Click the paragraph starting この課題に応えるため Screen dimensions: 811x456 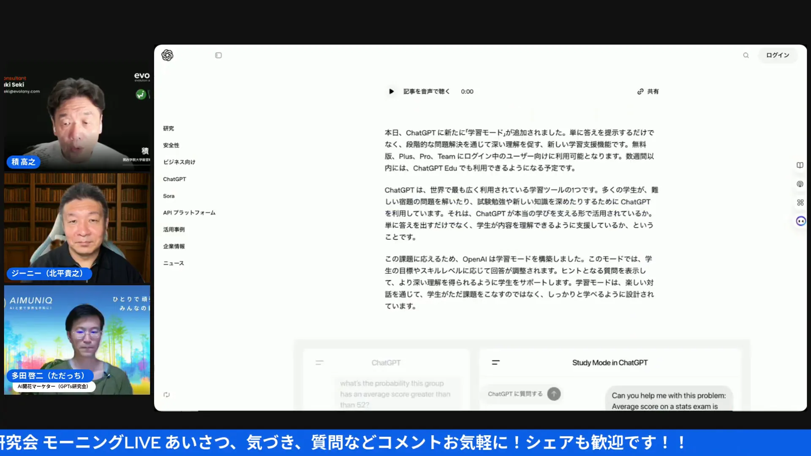click(519, 282)
